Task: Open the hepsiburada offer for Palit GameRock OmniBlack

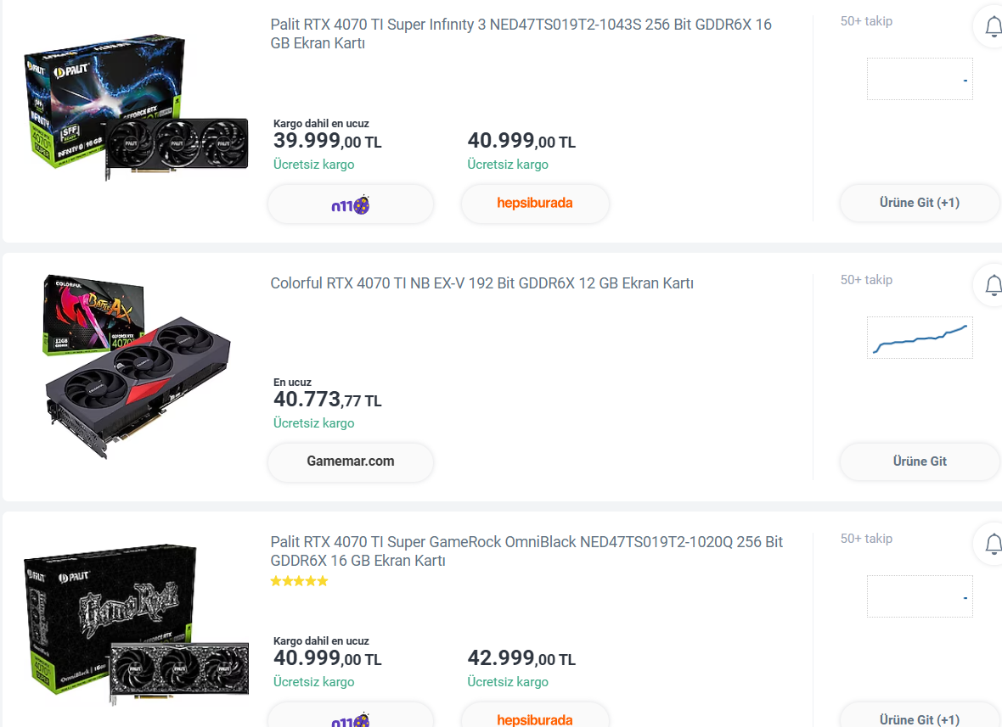Action: click(535, 717)
